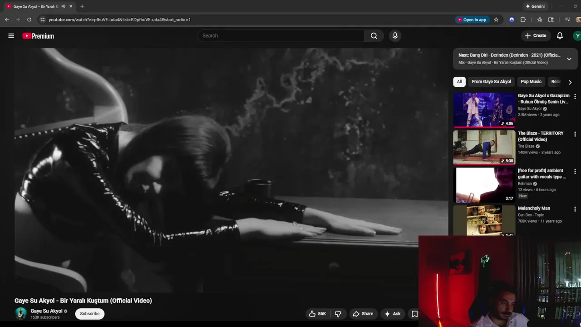Open Rehman channel name
The height and width of the screenshot is (327, 581).
pyautogui.click(x=525, y=184)
